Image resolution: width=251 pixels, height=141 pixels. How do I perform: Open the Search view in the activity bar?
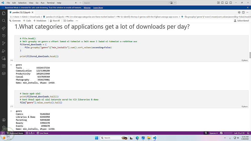tap(4, 21)
